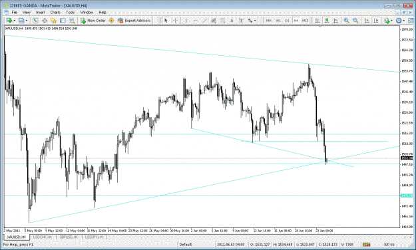Expand the New Chart dropdown arrow
Screen dimensions: 416x250
[x=15, y=21]
